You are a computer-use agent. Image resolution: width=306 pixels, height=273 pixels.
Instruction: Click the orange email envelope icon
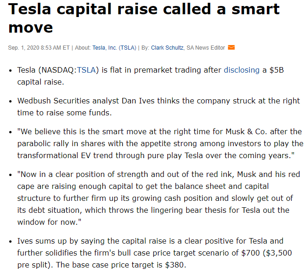pyautogui.click(x=231, y=47)
